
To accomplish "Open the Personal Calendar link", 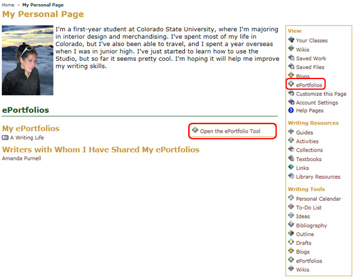I will pos(319,199).
